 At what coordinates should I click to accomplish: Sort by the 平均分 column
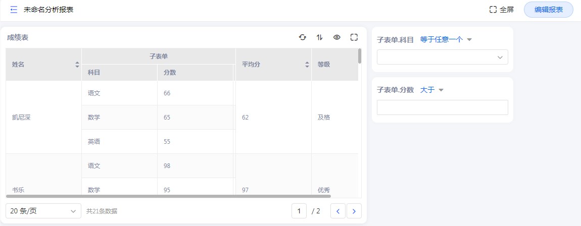tap(307, 65)
